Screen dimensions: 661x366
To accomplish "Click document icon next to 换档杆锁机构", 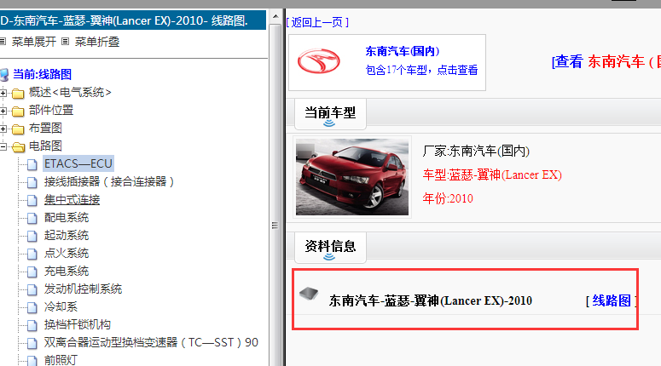I will pos(32,325).
